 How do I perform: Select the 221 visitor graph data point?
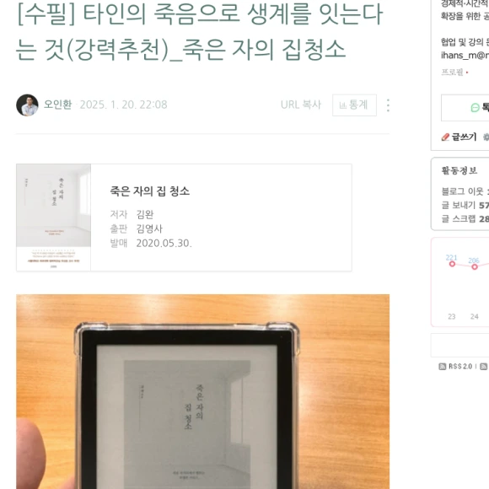452,264
